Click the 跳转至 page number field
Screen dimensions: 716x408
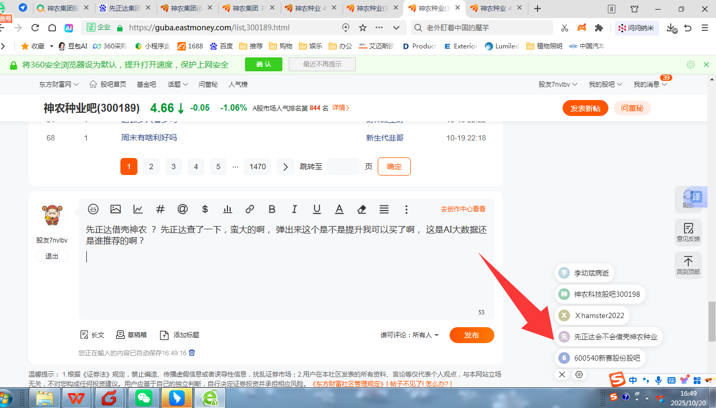point(343,166)
